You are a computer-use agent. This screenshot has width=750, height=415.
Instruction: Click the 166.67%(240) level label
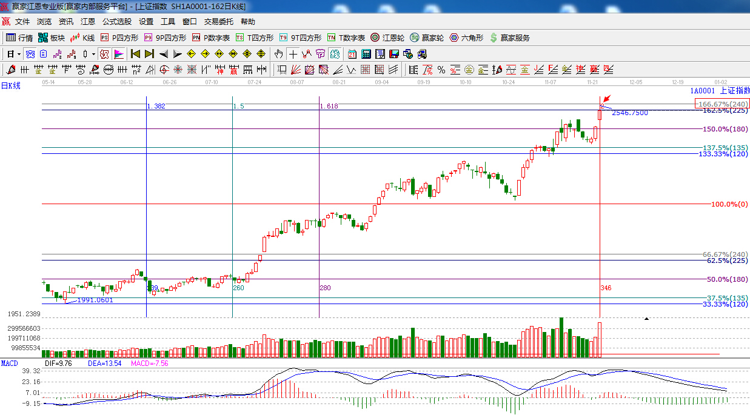(723, 104)
